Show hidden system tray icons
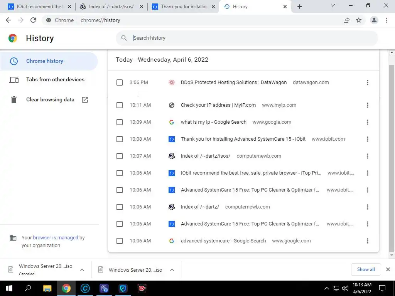The image size is (395, 296). point(326,288)
